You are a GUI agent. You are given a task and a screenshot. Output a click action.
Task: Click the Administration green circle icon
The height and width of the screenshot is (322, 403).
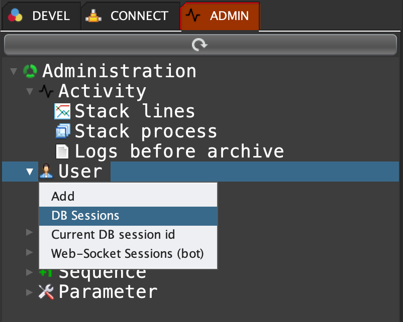tap(30, 71)
